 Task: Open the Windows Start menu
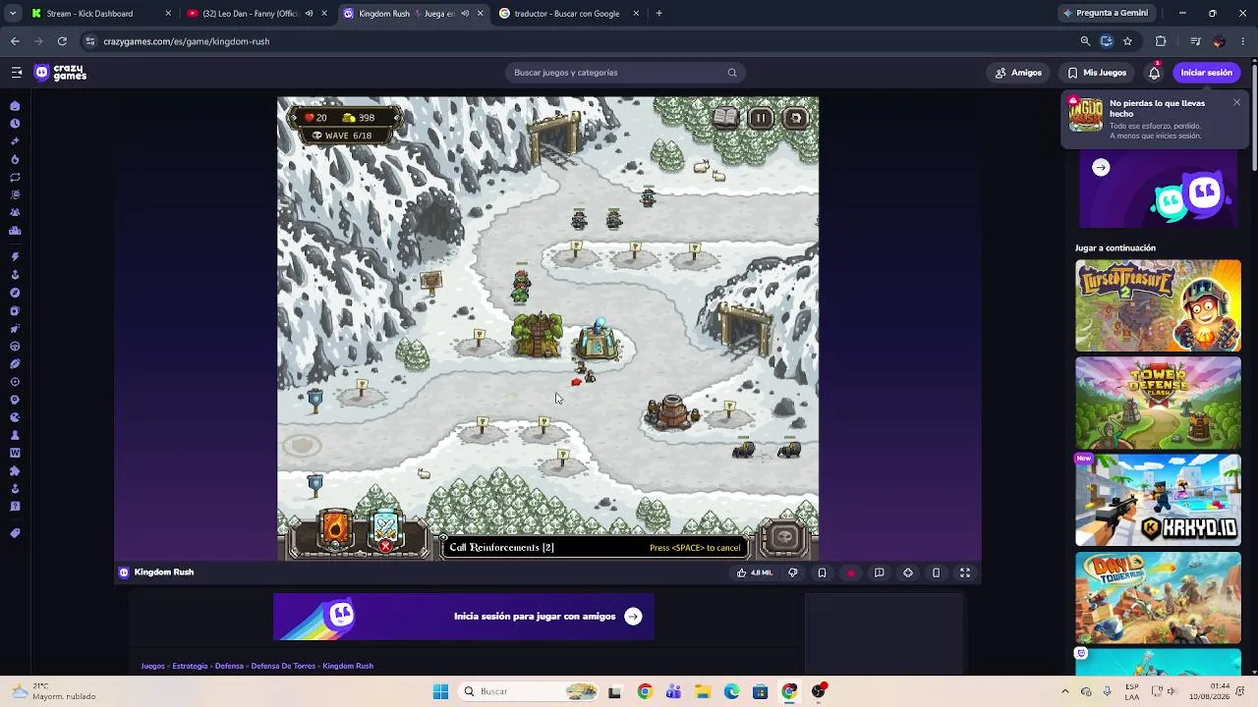[440, 692]
